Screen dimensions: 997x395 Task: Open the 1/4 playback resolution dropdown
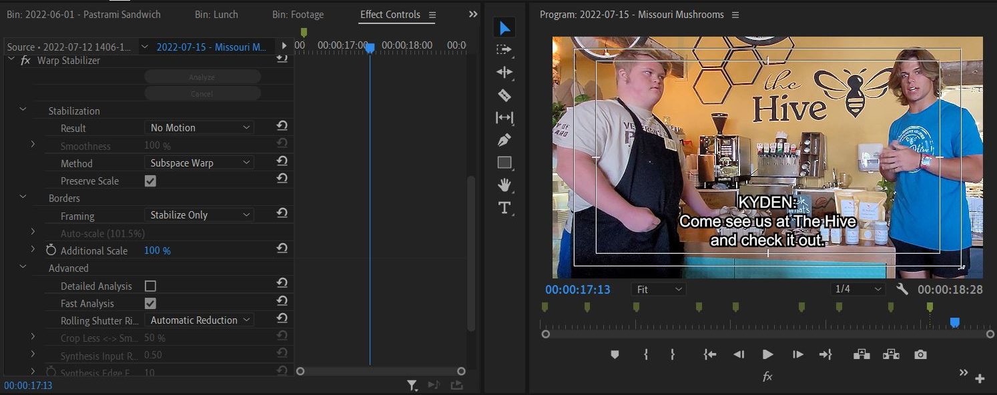pos(859,289)
